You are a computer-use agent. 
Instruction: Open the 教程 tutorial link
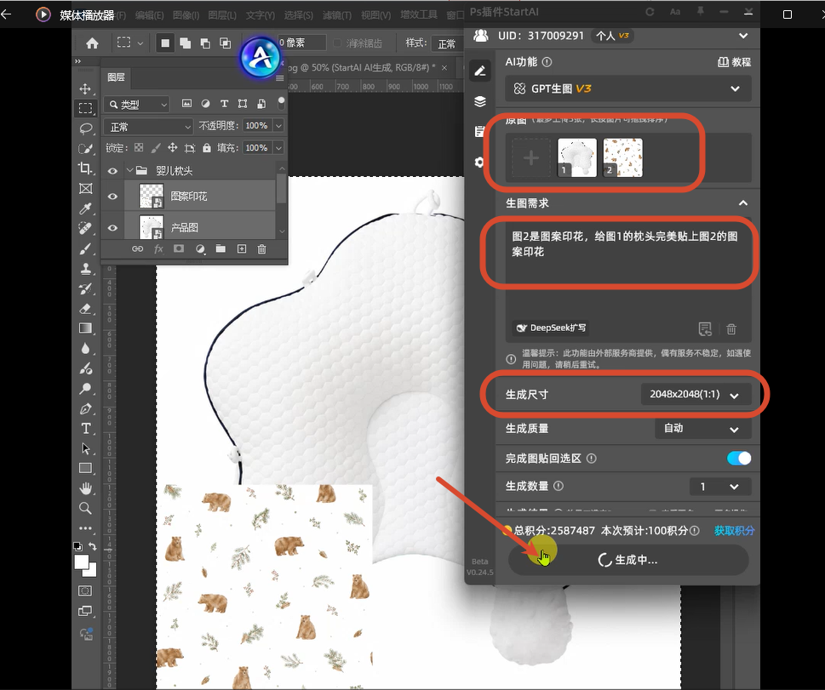point(734,62)
